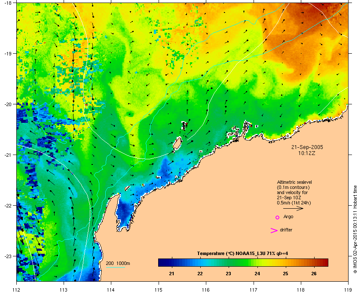Image resolution: width=361 pixels, height=292 pixels.
Task: Click the latitude label '-21'
Action: [x=8, y=155]
